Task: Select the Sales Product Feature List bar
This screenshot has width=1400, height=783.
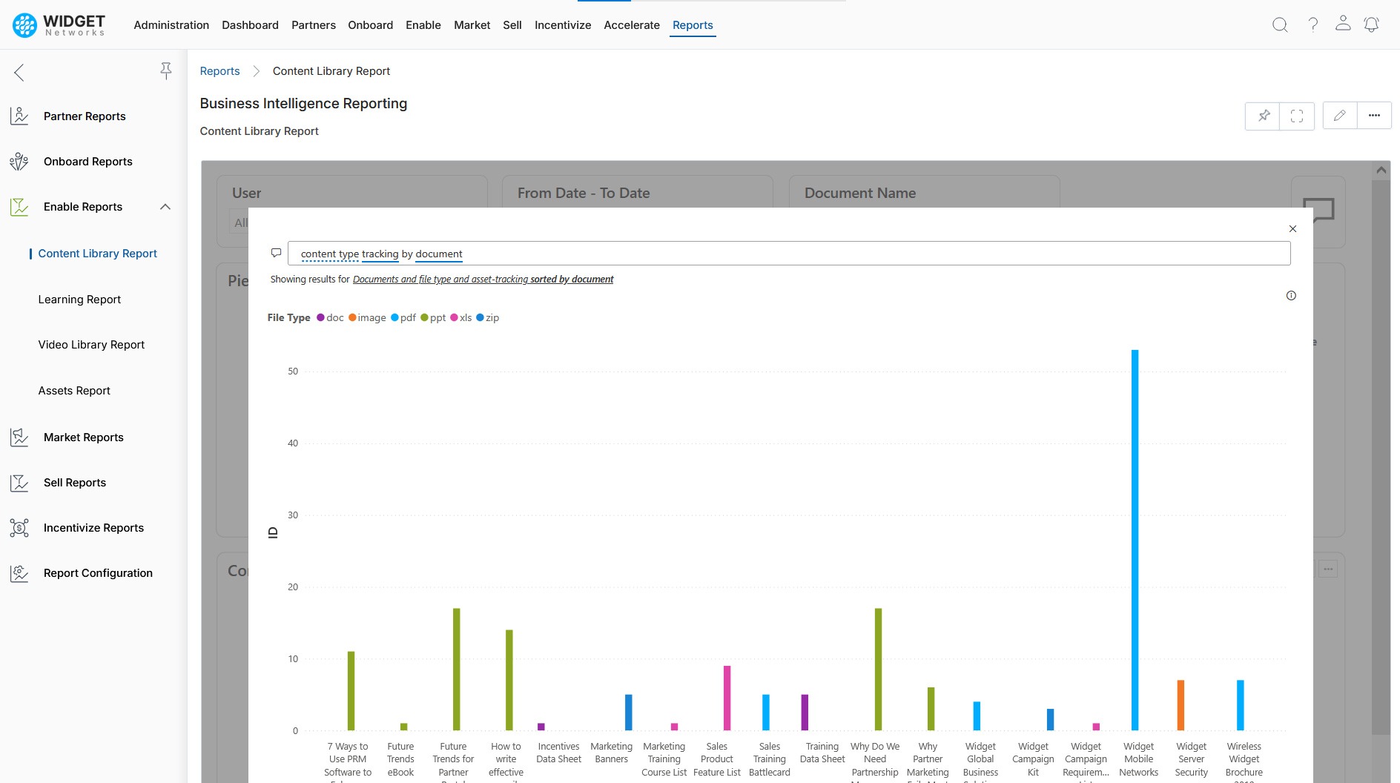Action: (x=727, y=698)
